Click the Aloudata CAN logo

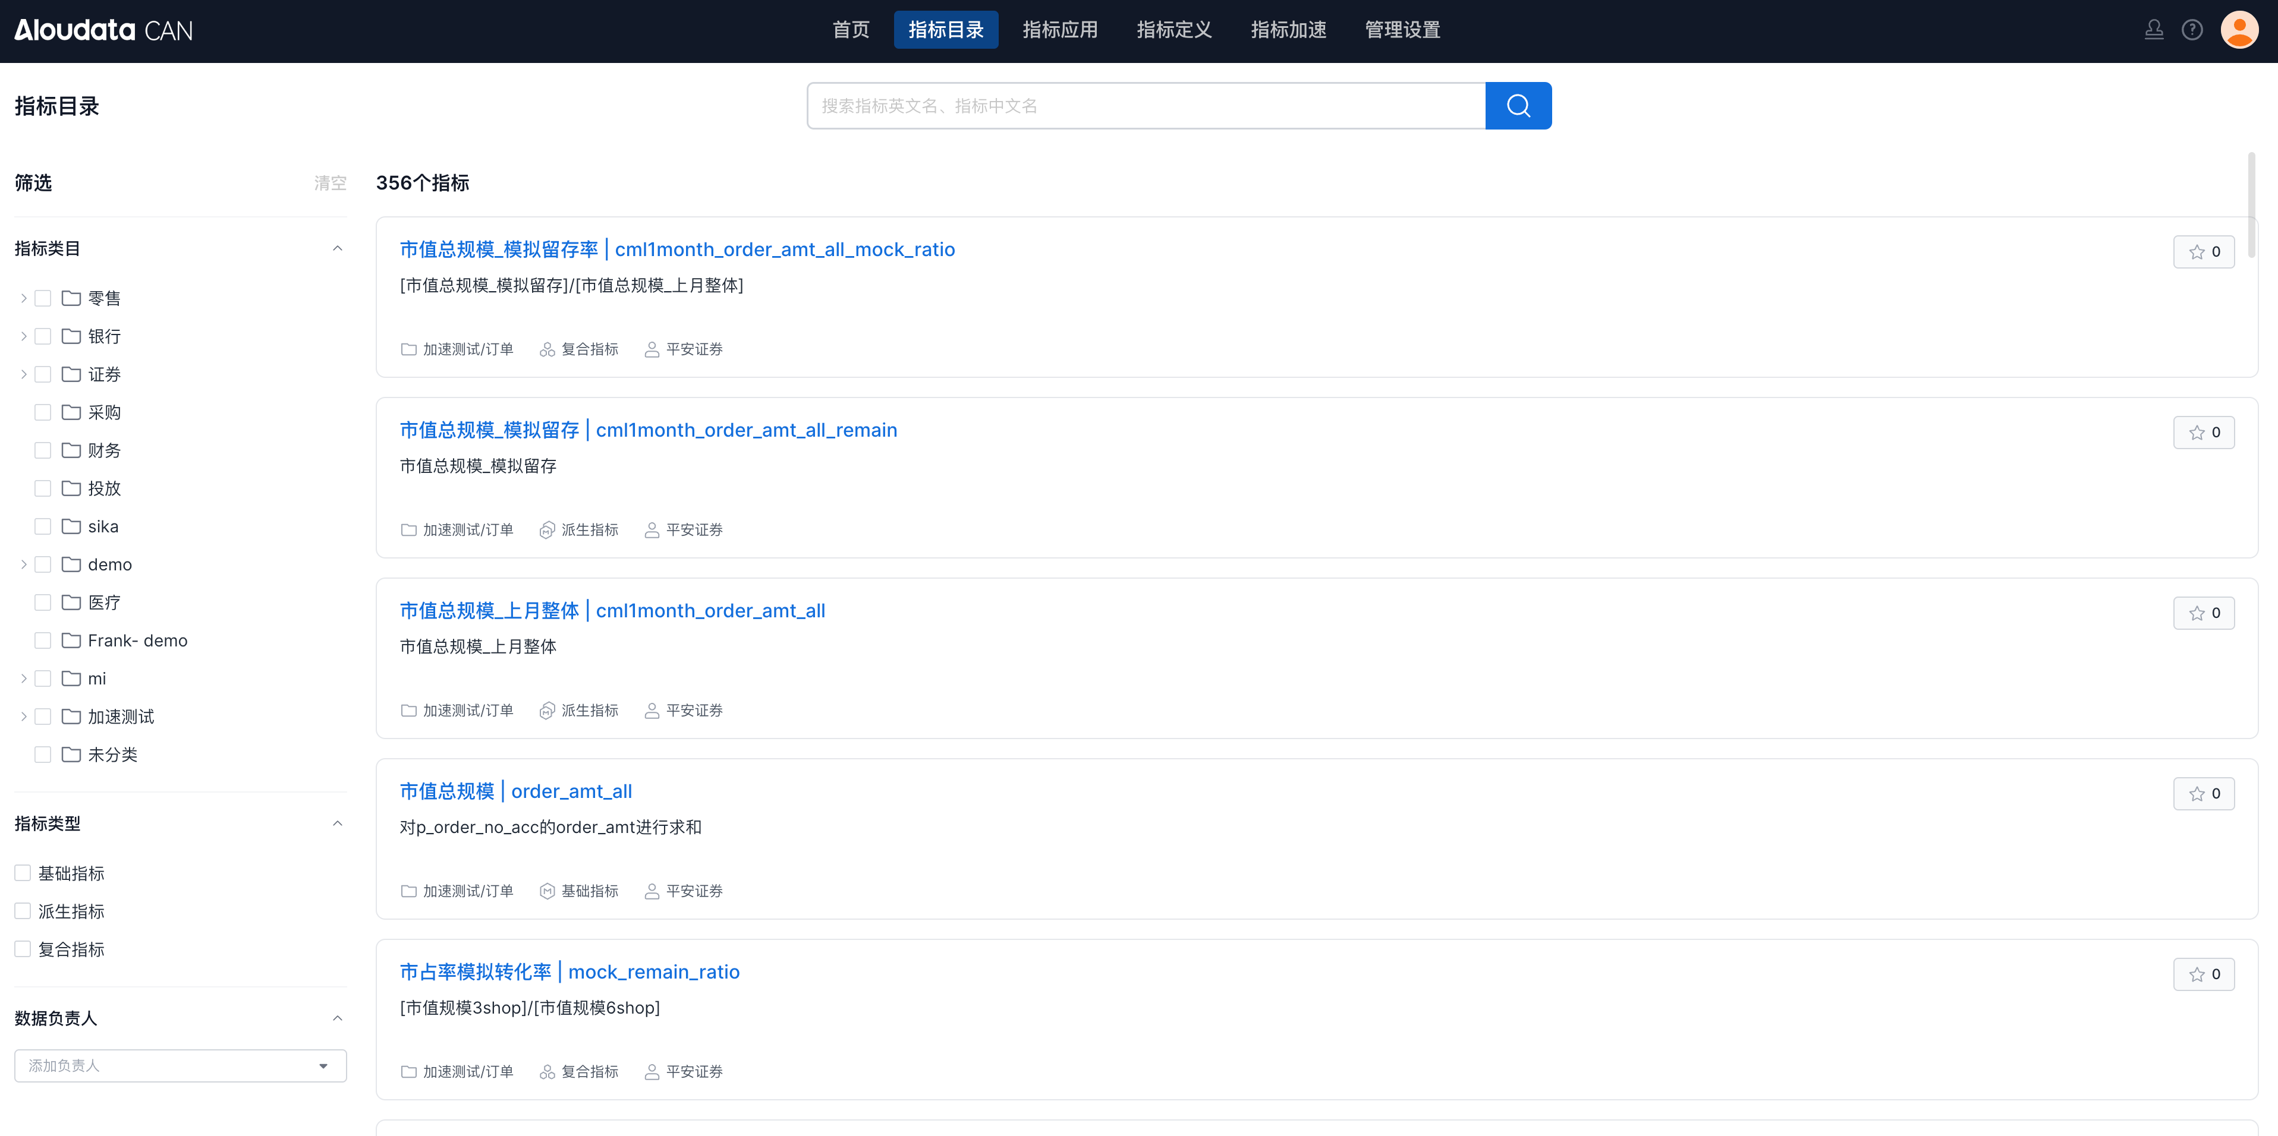(103, 30)
